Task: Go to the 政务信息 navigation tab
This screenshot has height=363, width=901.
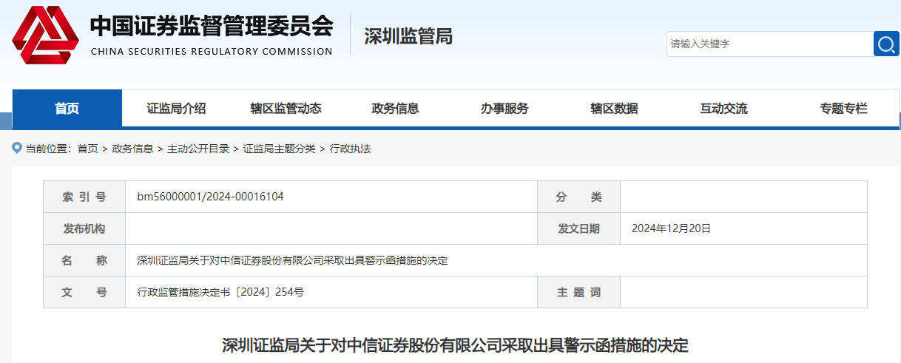Action: [395, 109]
